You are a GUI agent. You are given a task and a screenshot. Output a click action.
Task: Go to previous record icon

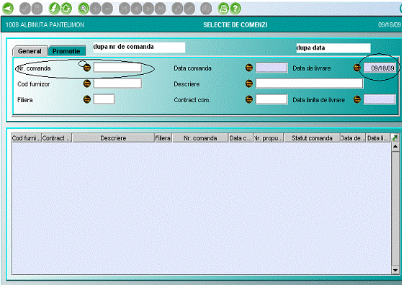click(137, 9)
